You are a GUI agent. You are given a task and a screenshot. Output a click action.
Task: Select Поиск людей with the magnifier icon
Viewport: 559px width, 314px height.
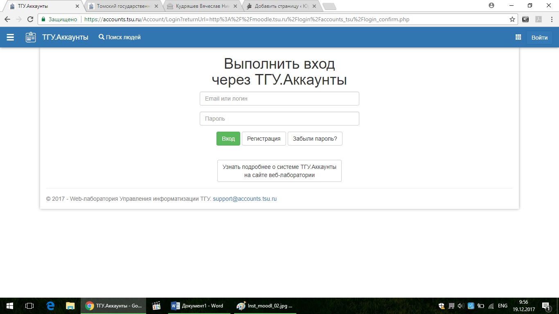[x=119, y=37]
